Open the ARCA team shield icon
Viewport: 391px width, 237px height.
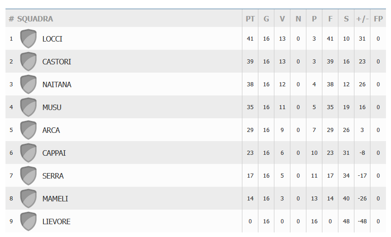click(28, 130)
